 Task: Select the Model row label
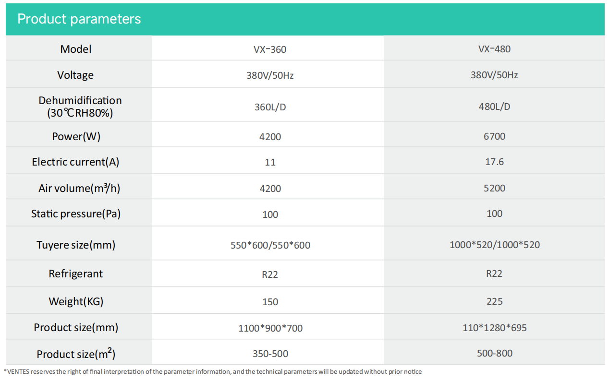tap(76, 49)
